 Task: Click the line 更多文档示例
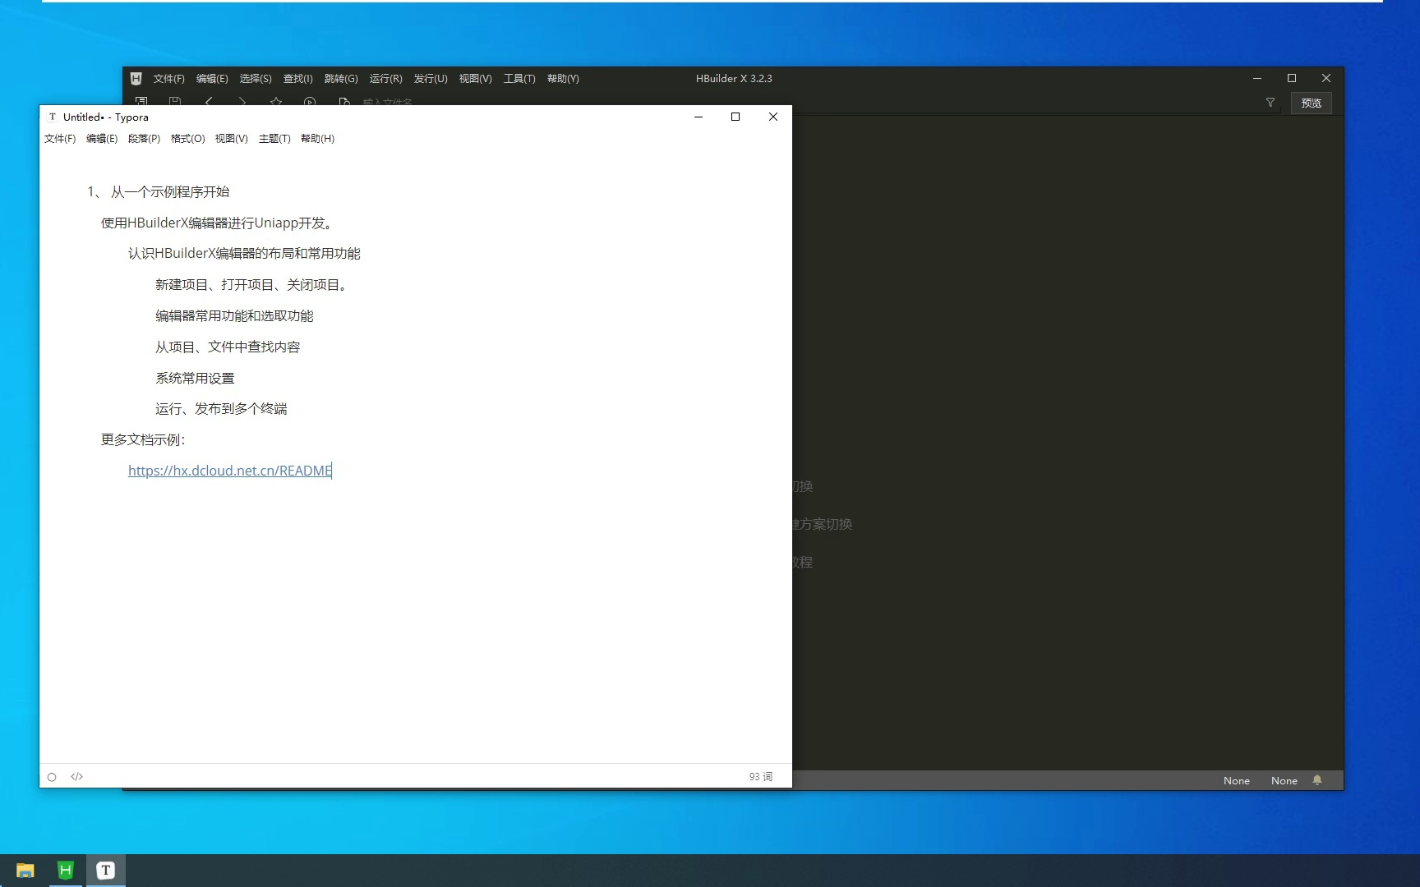click(x=143, y=439)
